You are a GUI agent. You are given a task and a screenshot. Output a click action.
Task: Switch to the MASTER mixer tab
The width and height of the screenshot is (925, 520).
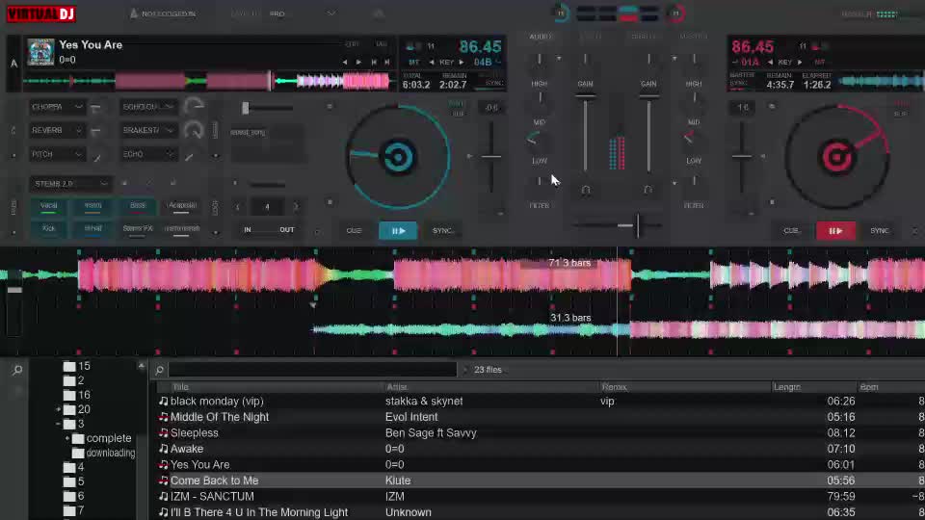coord(693,37)
